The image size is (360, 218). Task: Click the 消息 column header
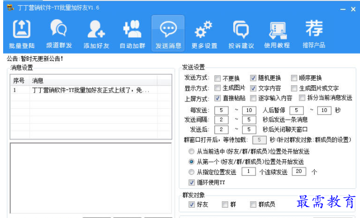93,81
